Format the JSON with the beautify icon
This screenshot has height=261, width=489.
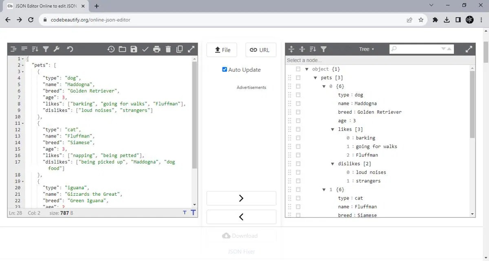tap(13, 49)
